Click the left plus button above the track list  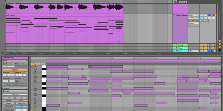click(174, 2)
